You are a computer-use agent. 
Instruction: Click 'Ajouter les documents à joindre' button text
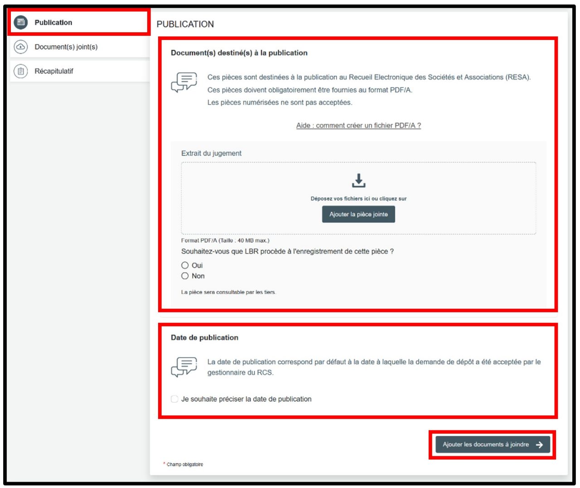(x=486, y=444)
